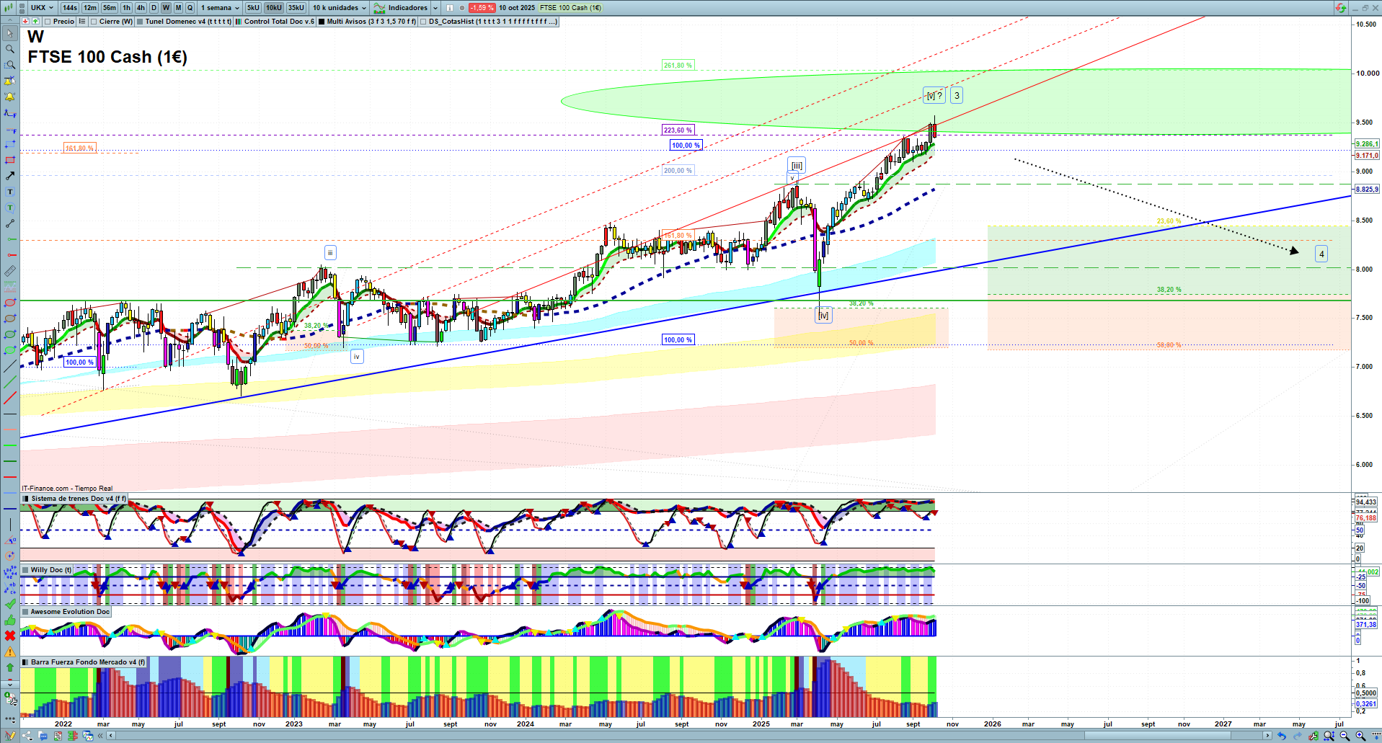Viewport: 1382px width, 743px height.
Task: Select the green text bubble tool
Action: click(x=10, y=208)
